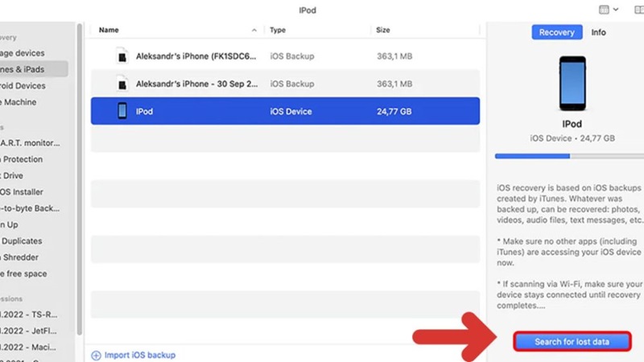Click the first iPhone backup file icon
This screenshot has height=362, width=644.
(122, 56)
